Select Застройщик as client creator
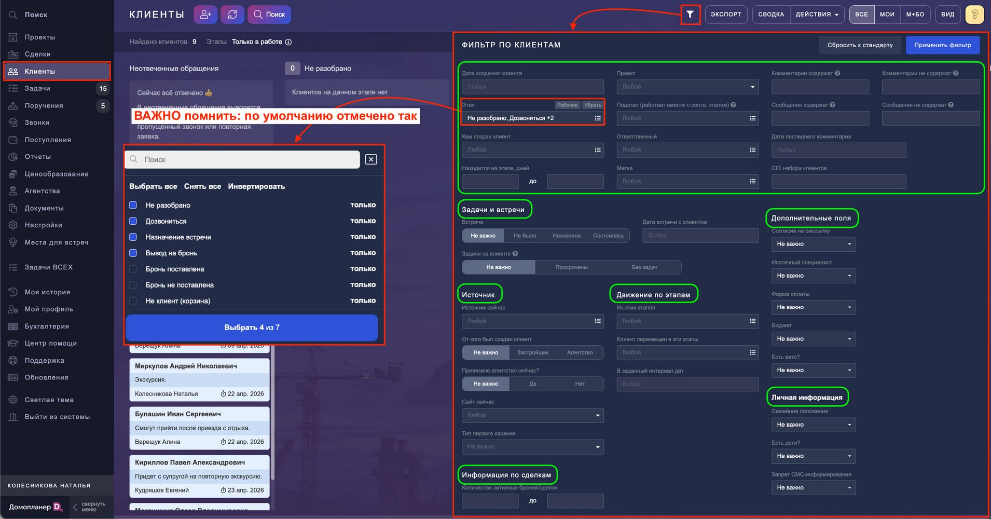This screenshot has width=991, height=519. [x=533, y=352]
